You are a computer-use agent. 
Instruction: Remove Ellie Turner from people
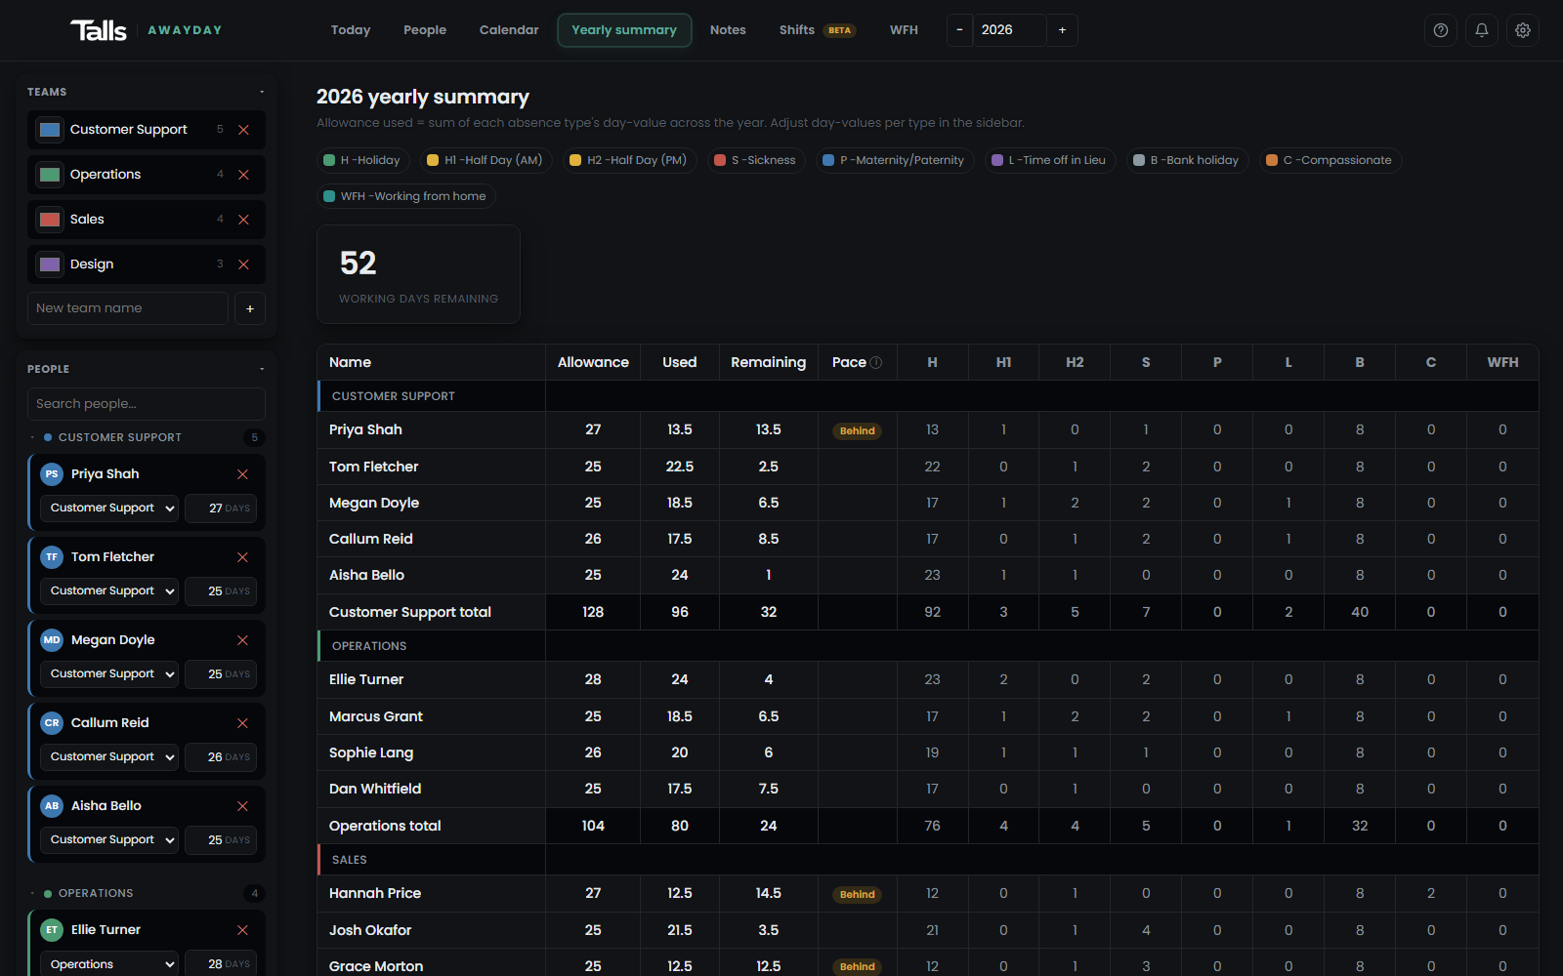pos(243,930)
